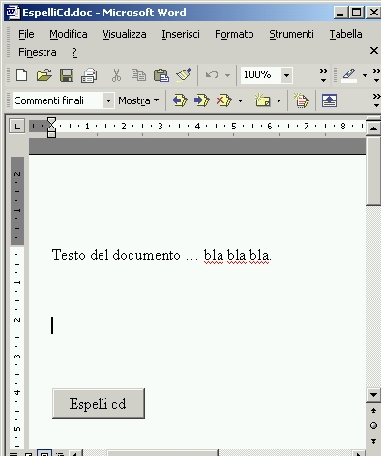Image resolution: width=381 pixels, height=456 pixels.
Task: Select browse object circle button
Action: click(373, 426)
